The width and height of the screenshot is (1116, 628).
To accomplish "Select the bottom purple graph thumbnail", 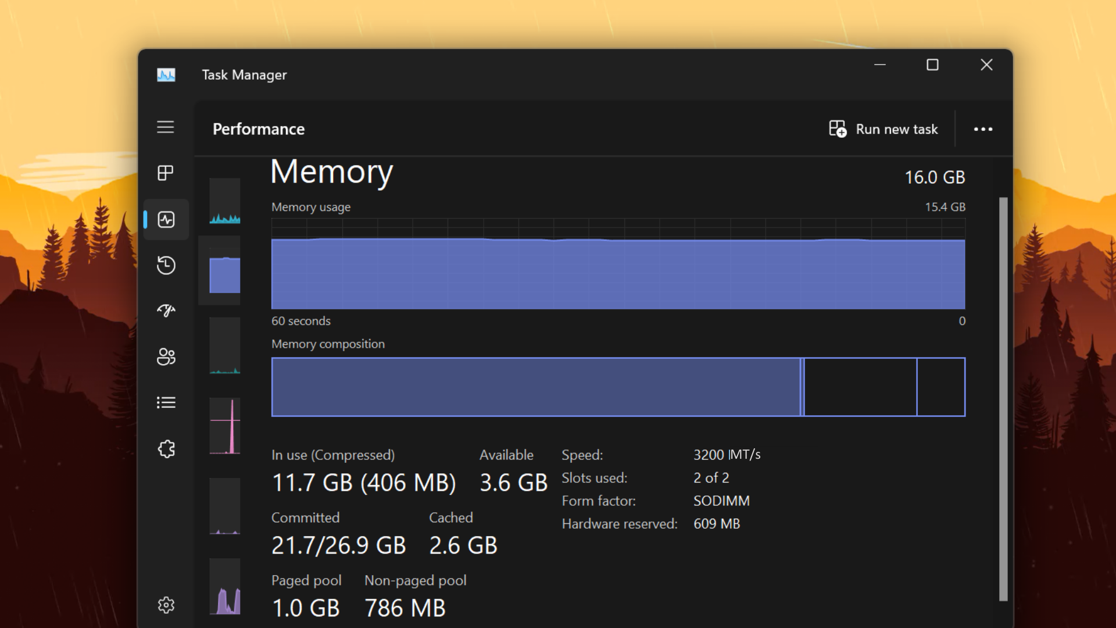I will [x=225, y=587].
